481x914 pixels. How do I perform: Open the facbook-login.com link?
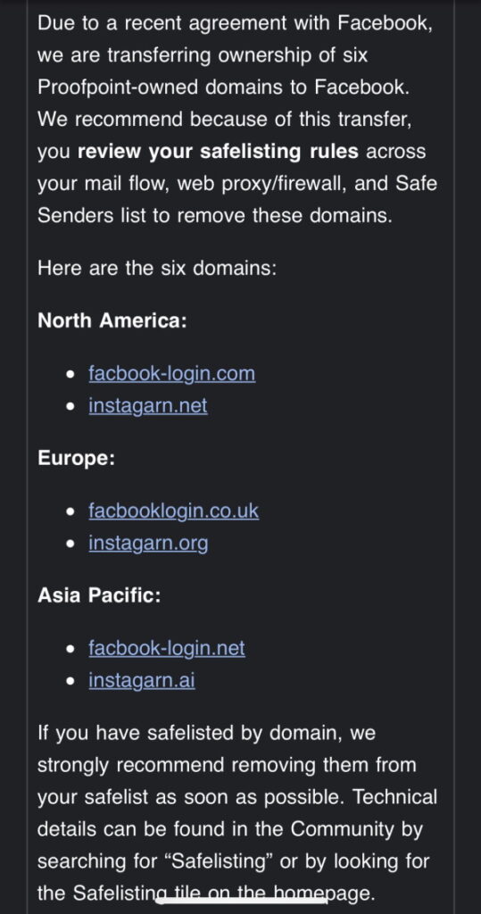(172, 374)
